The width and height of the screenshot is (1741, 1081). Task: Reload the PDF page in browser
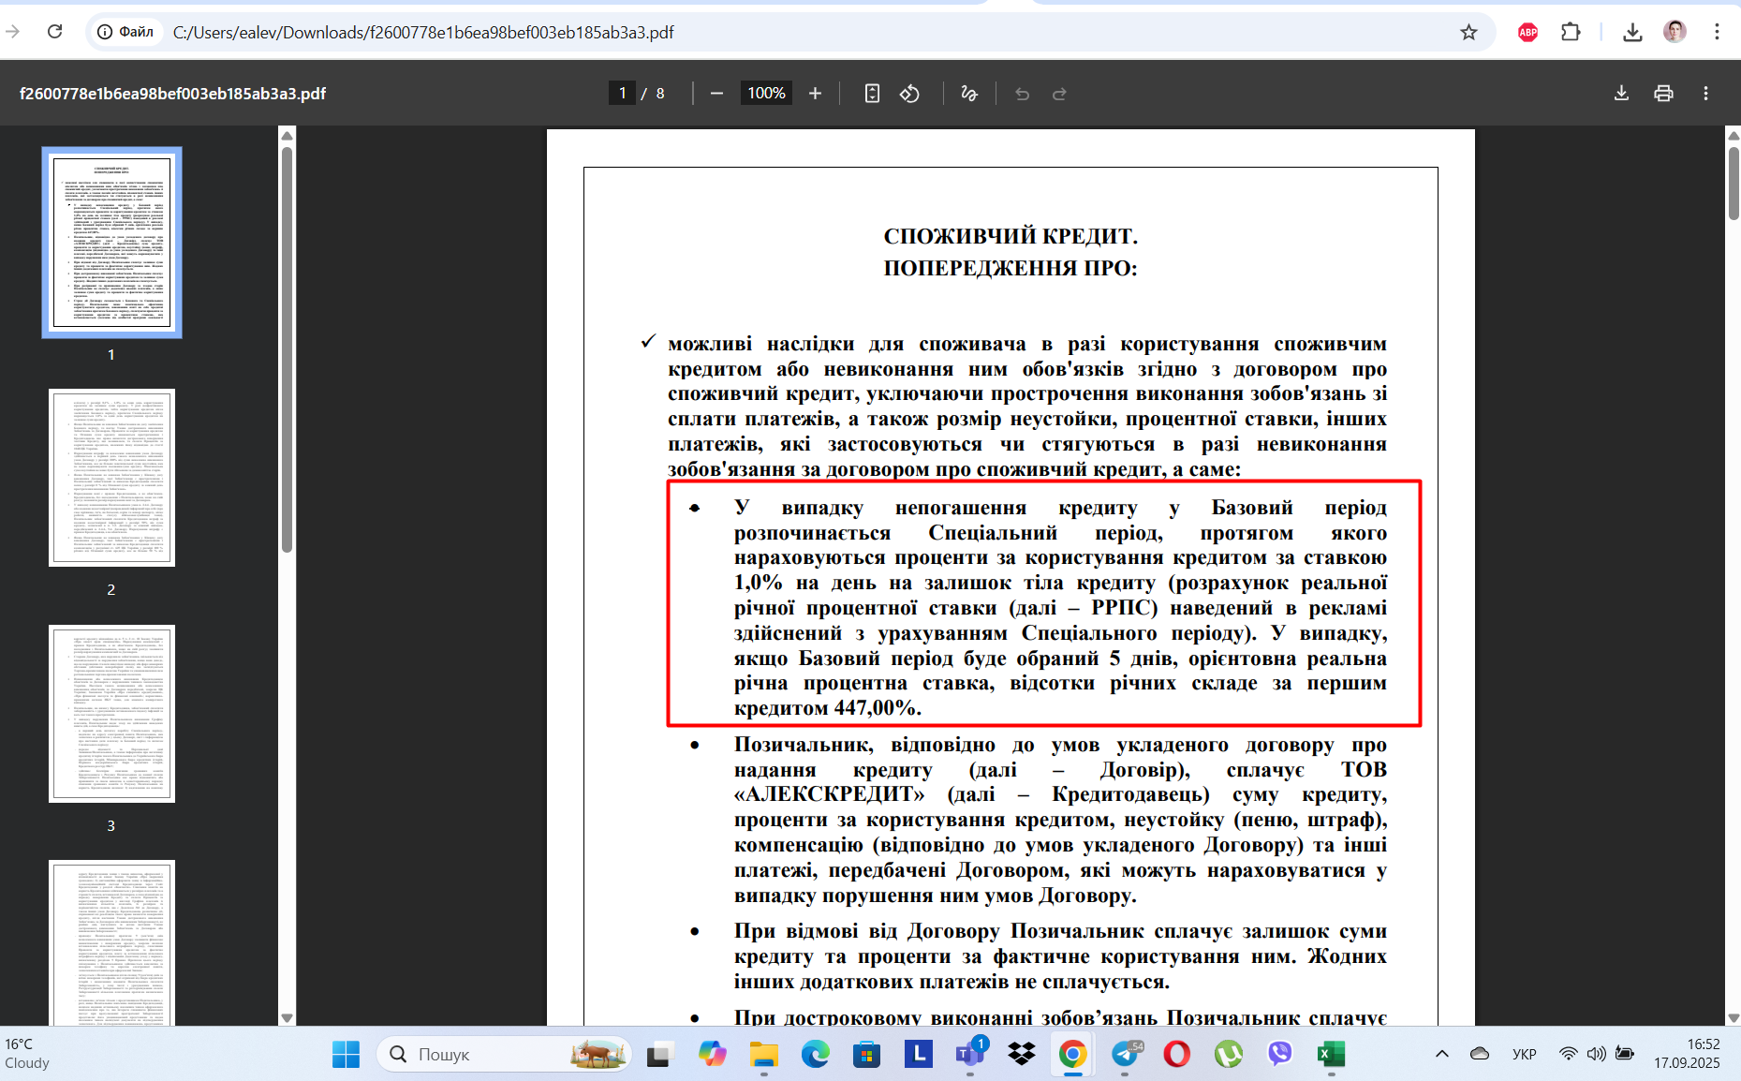pyautogui.click(x=54, y=32)
